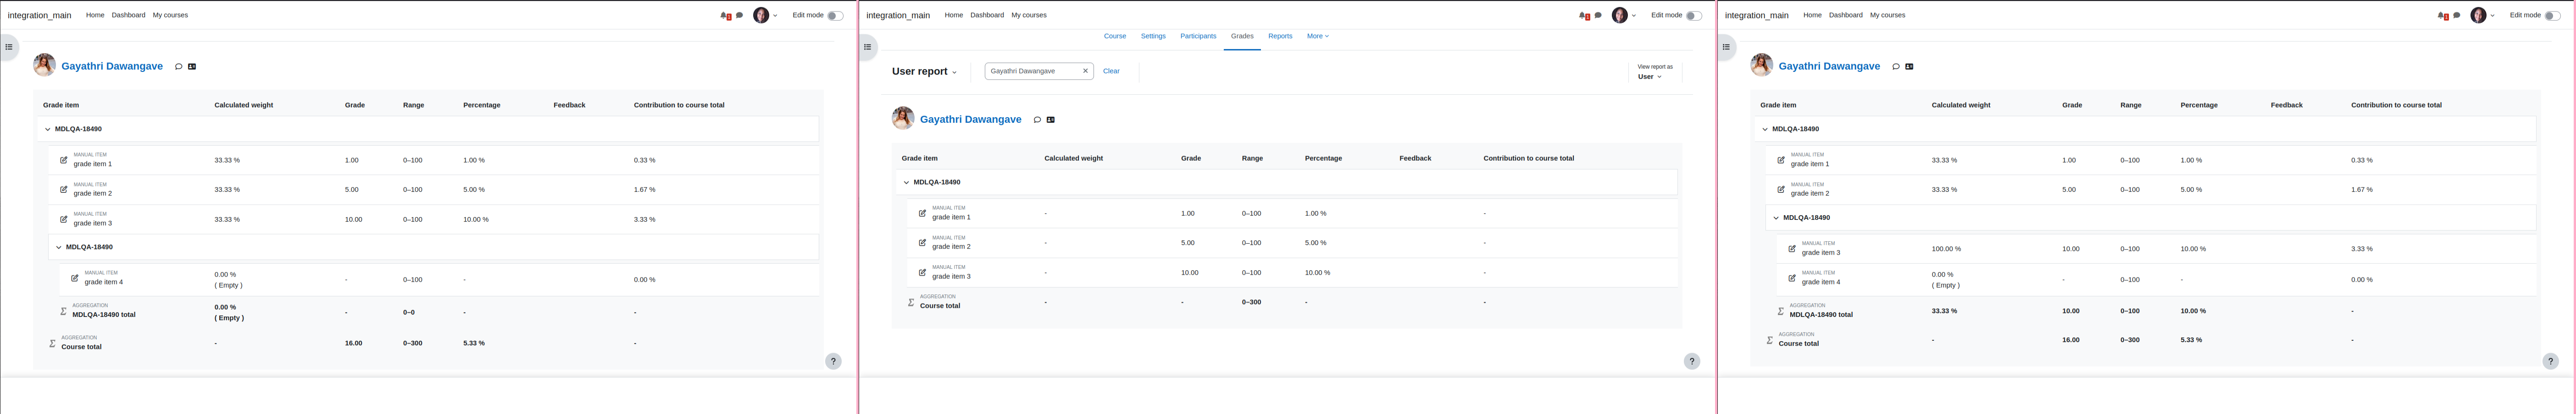Toggle the messaging drawer icon in the right panel
Viewport: 2576px width, 414px height.
(2457, 15)
